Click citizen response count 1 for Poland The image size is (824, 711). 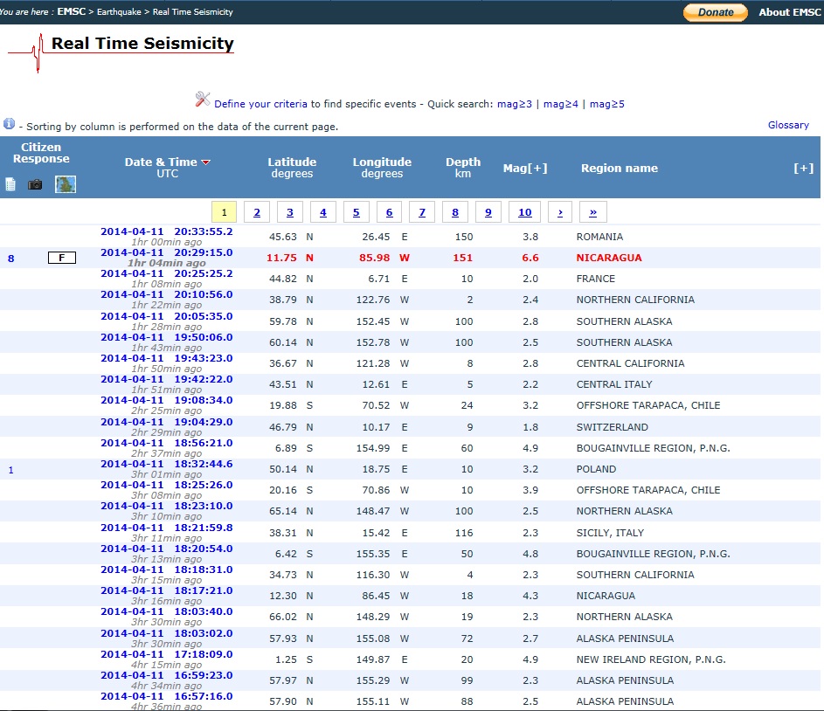(x=11, y=470)
